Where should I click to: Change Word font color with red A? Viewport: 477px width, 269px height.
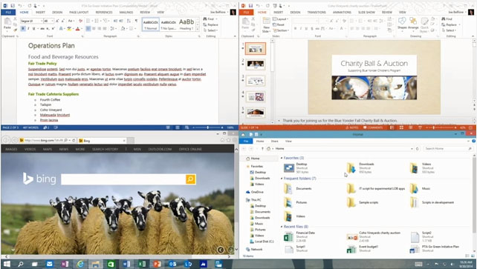[x=77, y=28]
